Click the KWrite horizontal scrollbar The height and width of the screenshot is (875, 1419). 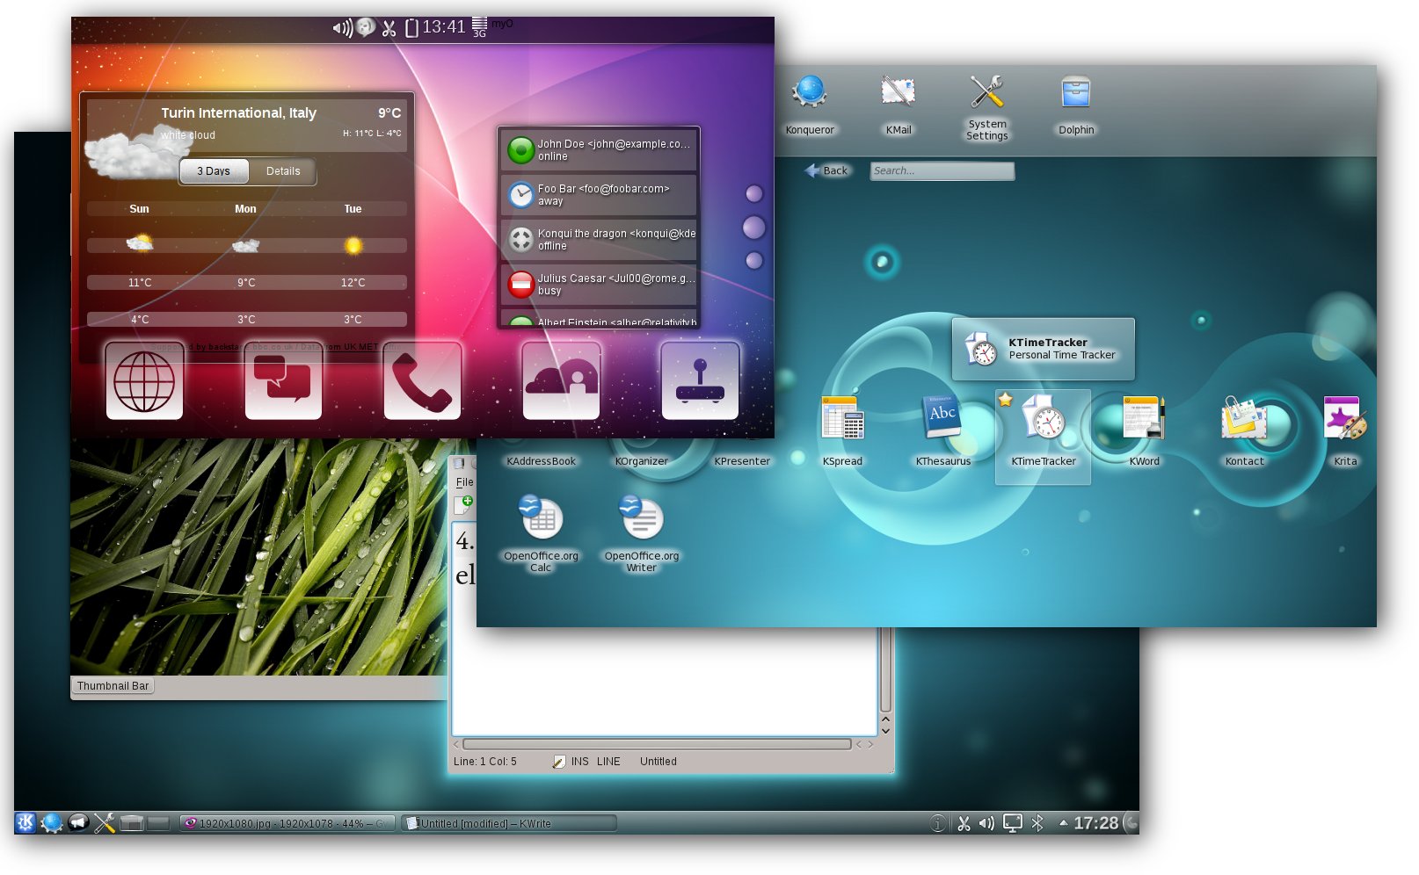pos(657,744)
